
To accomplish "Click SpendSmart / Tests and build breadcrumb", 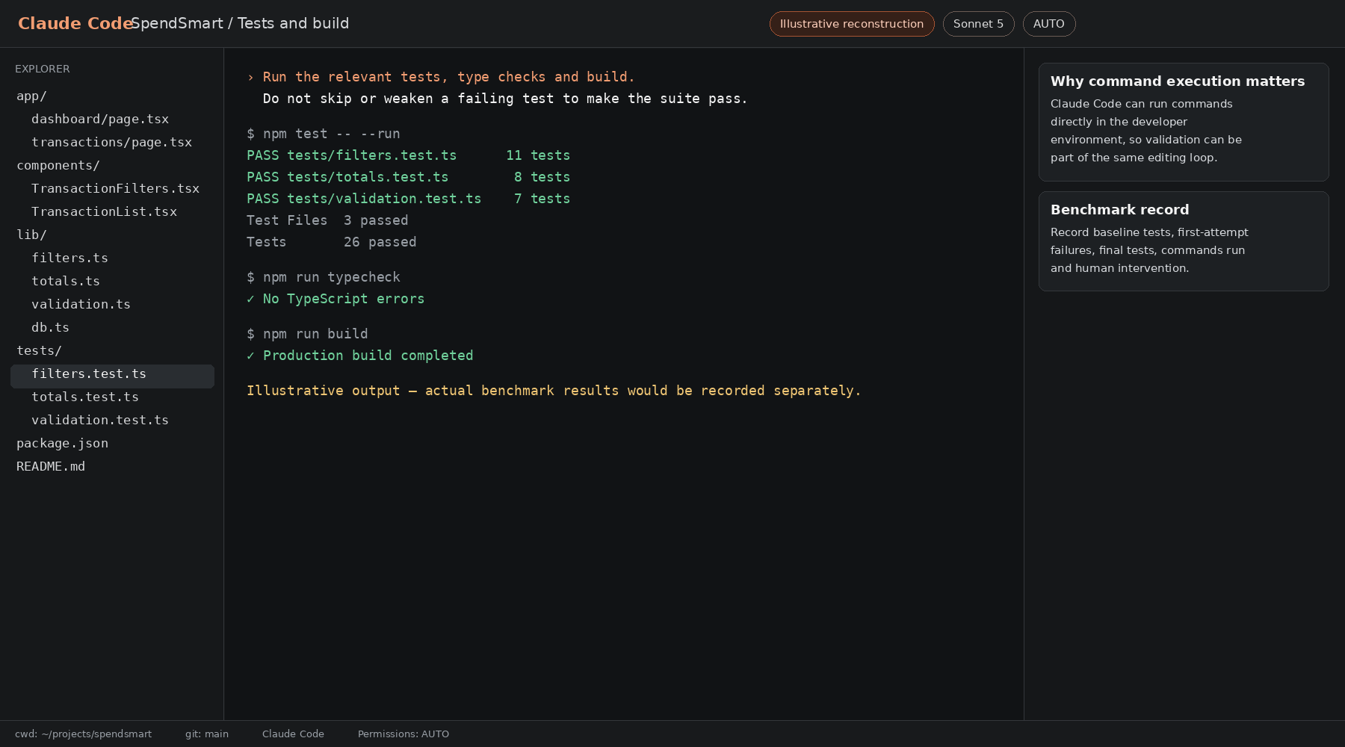I will (240, 24).
